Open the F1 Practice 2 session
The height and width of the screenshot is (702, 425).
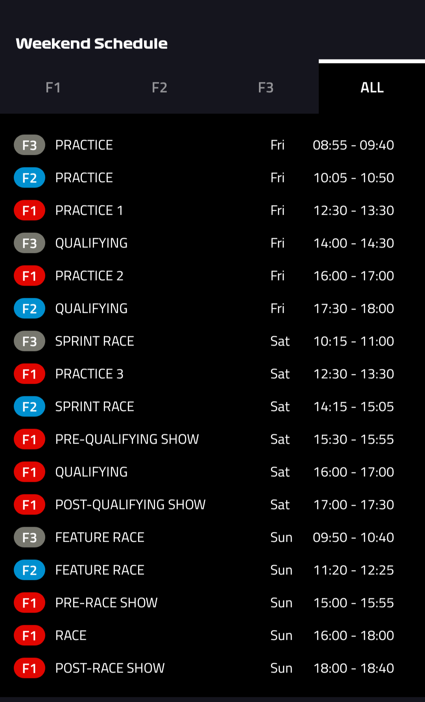(89, 276)
